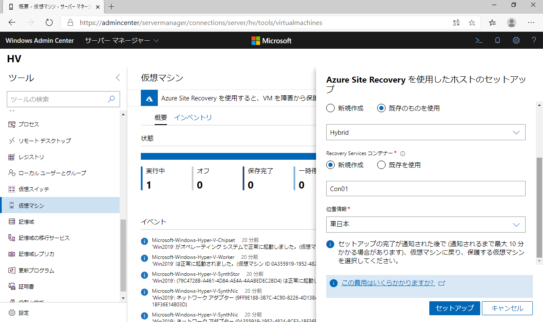Viewport: 543px width, 322px height.
Task: Click Windows Admin Center title link
Action: (x=39, y=41)
